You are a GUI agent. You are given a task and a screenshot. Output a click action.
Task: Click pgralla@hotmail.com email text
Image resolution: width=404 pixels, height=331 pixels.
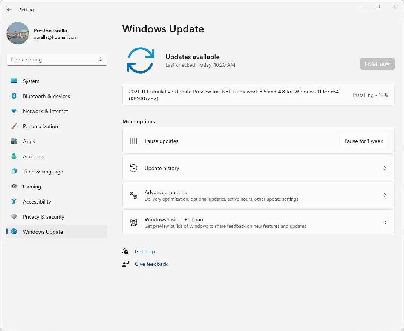pos(55,37)
